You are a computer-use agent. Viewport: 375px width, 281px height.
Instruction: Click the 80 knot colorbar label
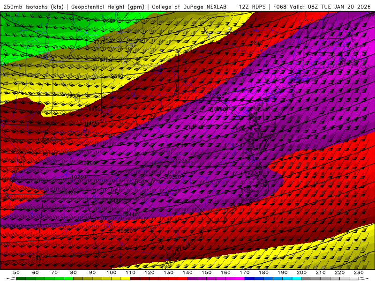click(74, 273)
